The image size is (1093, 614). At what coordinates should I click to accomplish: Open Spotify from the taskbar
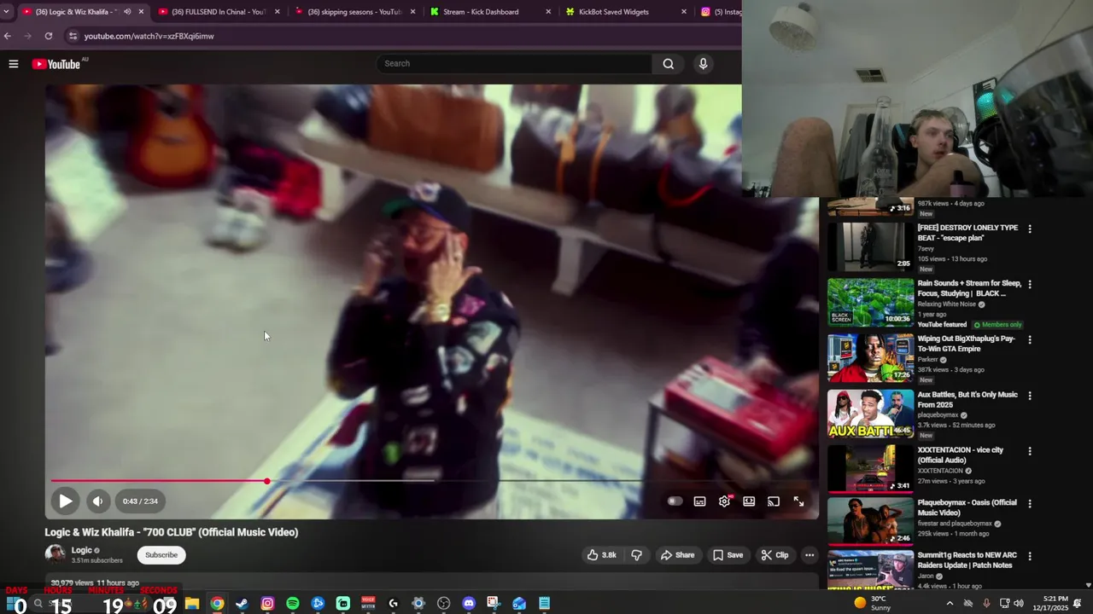(293, 604)
